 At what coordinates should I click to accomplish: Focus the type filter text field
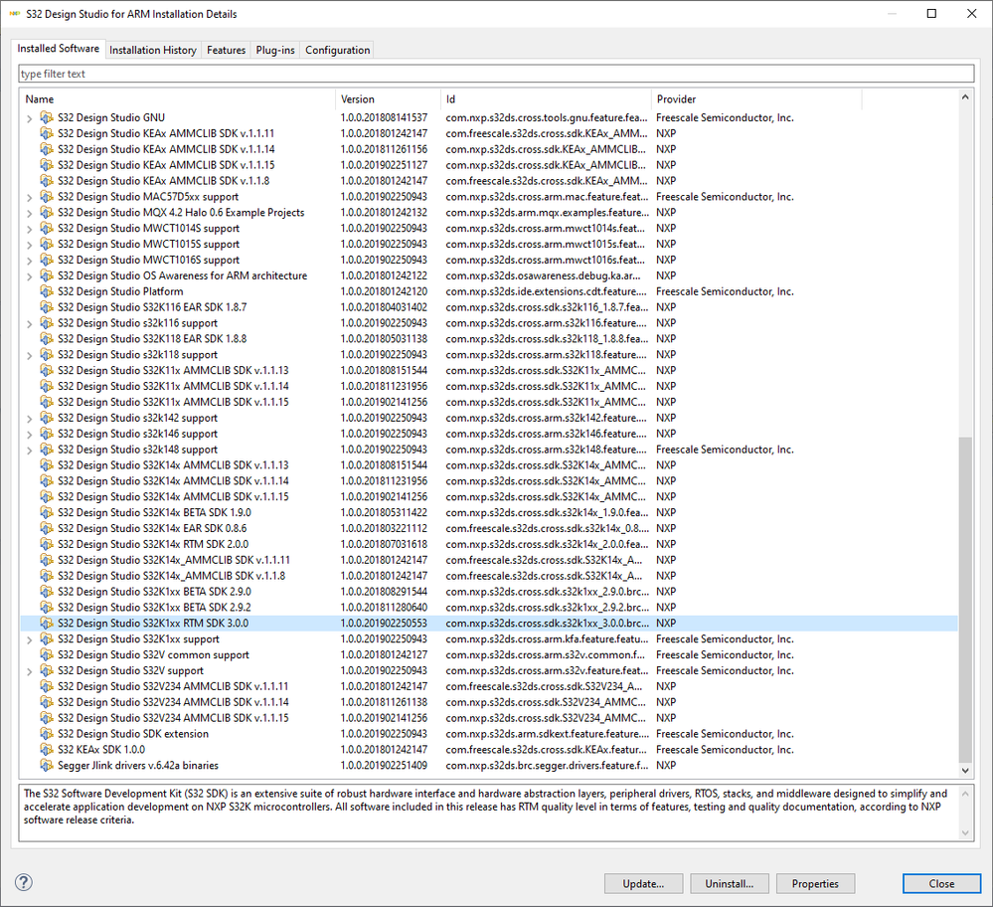point(497,74)
